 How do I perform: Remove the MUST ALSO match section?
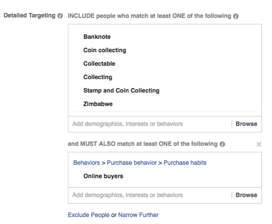point(259,144)
